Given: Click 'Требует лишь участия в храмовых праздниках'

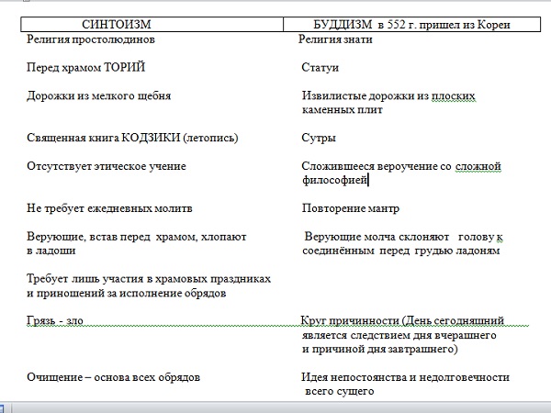Looking at the screenshot, I should pos(149,279).
